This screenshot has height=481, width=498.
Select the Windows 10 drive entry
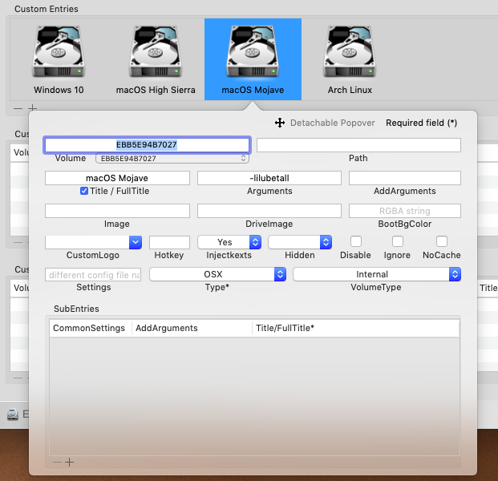[59, 59]
